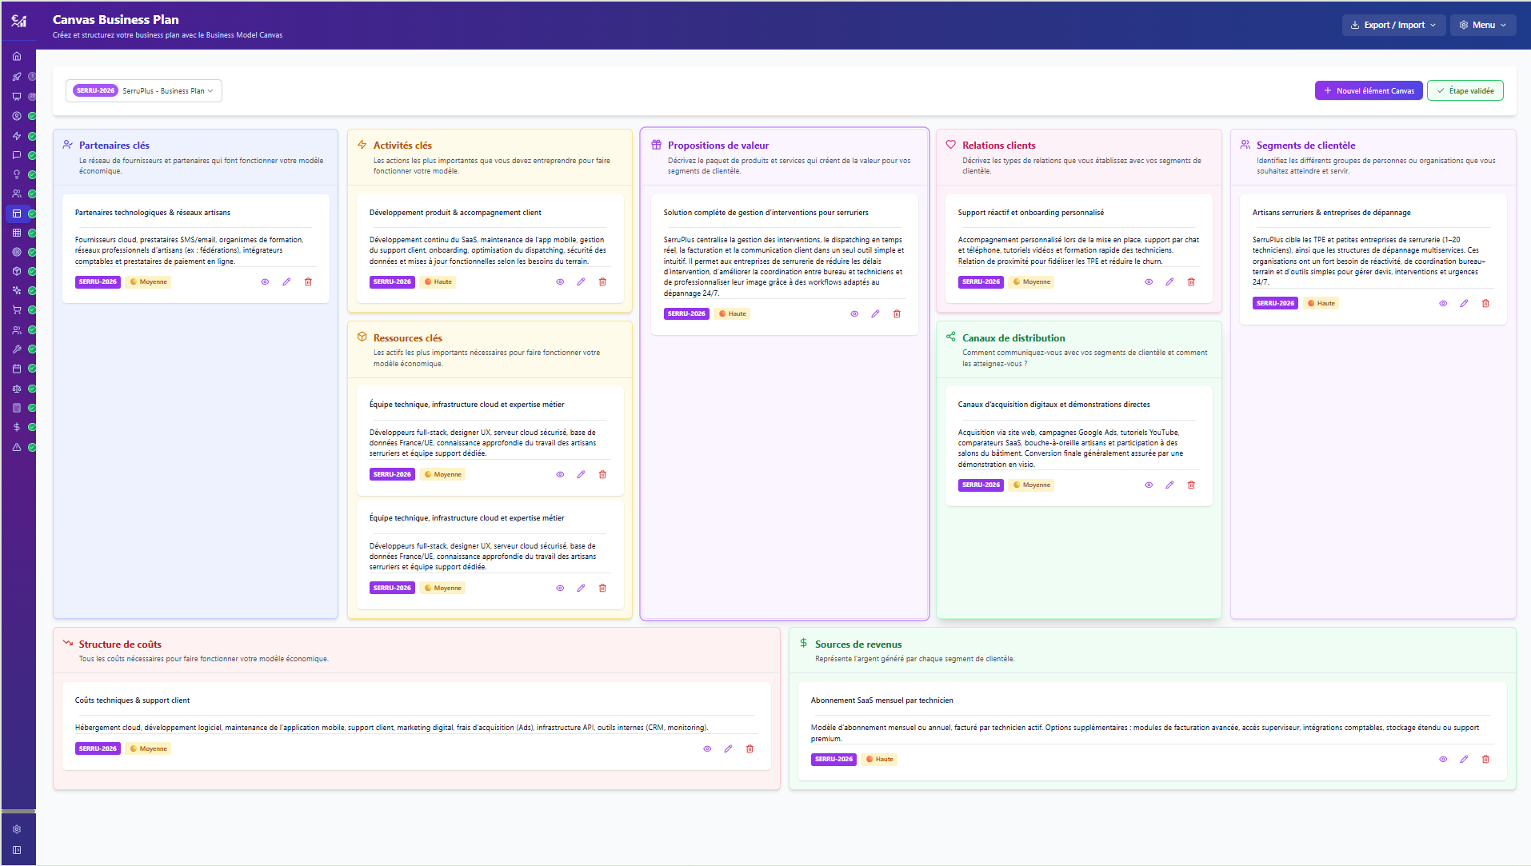This screenshot has height=866, width=1531.
Task: Open the calendar sidebar icon
Action: click(17, 369)
